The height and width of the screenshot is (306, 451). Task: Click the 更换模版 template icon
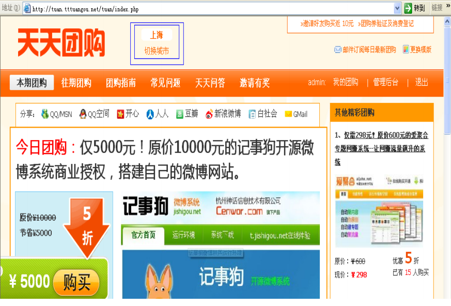coord(406,49)
